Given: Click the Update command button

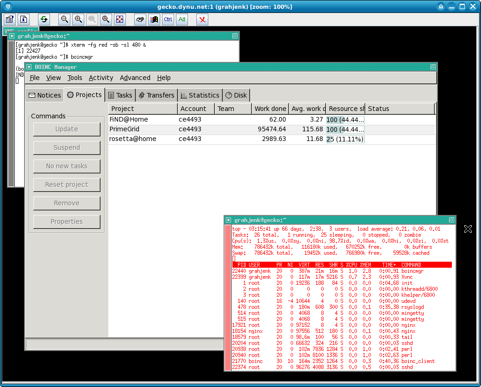Looking at the screenshot, I should point(67,129).
